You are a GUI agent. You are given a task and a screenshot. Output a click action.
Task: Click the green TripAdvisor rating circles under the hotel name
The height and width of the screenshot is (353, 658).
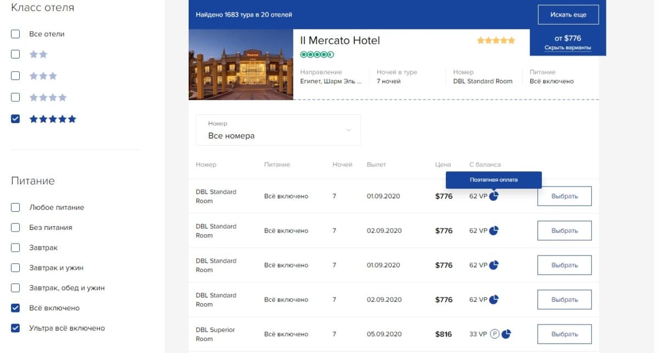click(x=317, y=54)
